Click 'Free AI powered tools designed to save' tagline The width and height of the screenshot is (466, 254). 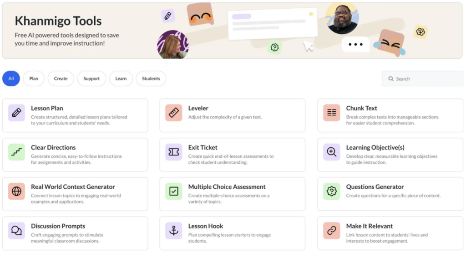67,35
